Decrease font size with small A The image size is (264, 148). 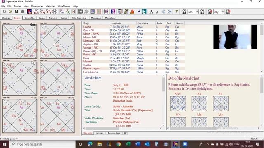pos(157,12)
